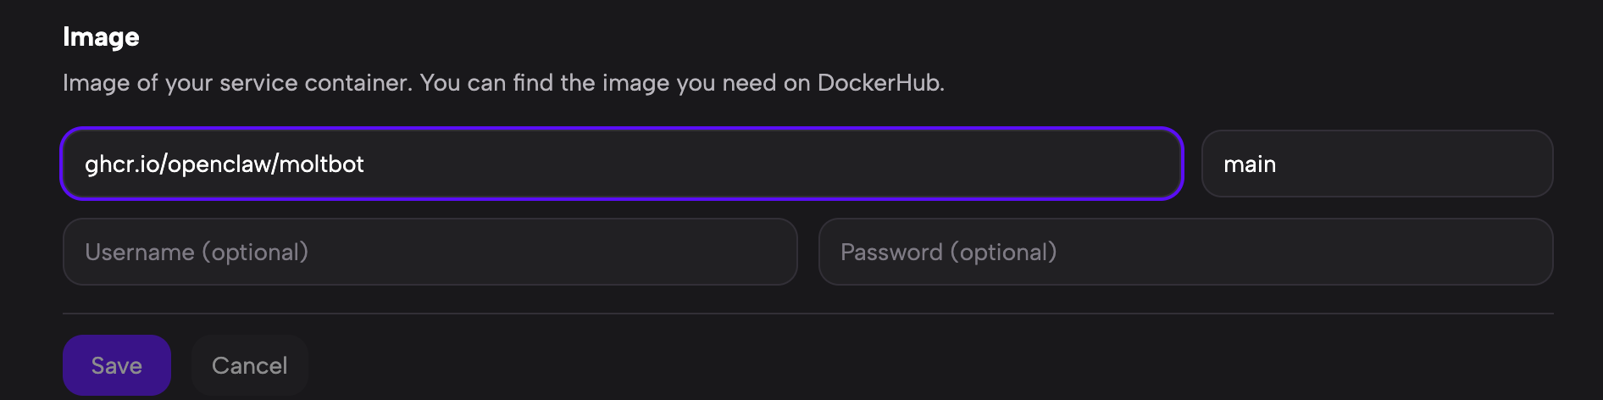Click the Username placeholder text
Screen dimensions: 1603x400
(x=197, y=252)
